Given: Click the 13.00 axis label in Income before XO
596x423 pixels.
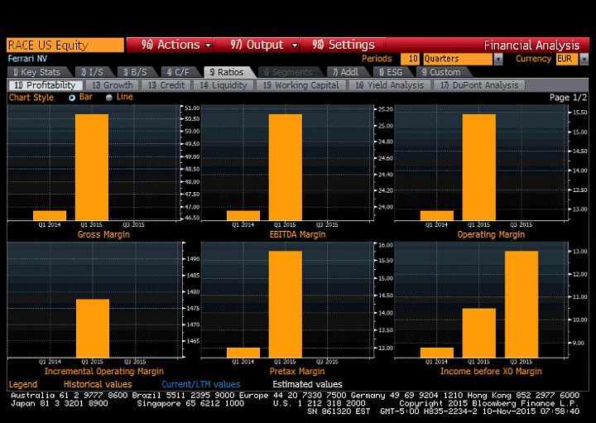Looking at the screenshot, I should (579, 251).
